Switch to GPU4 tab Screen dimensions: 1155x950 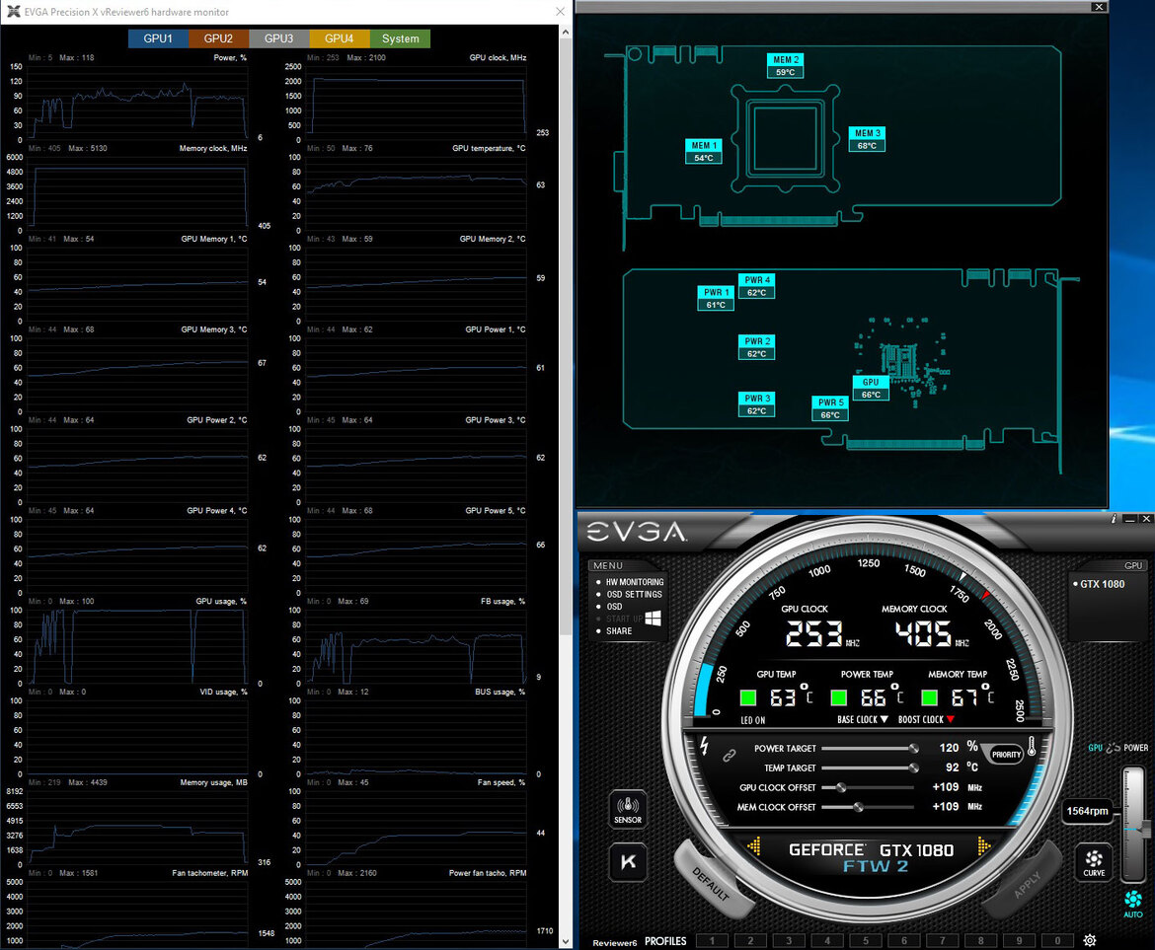(x=339, y=38)
